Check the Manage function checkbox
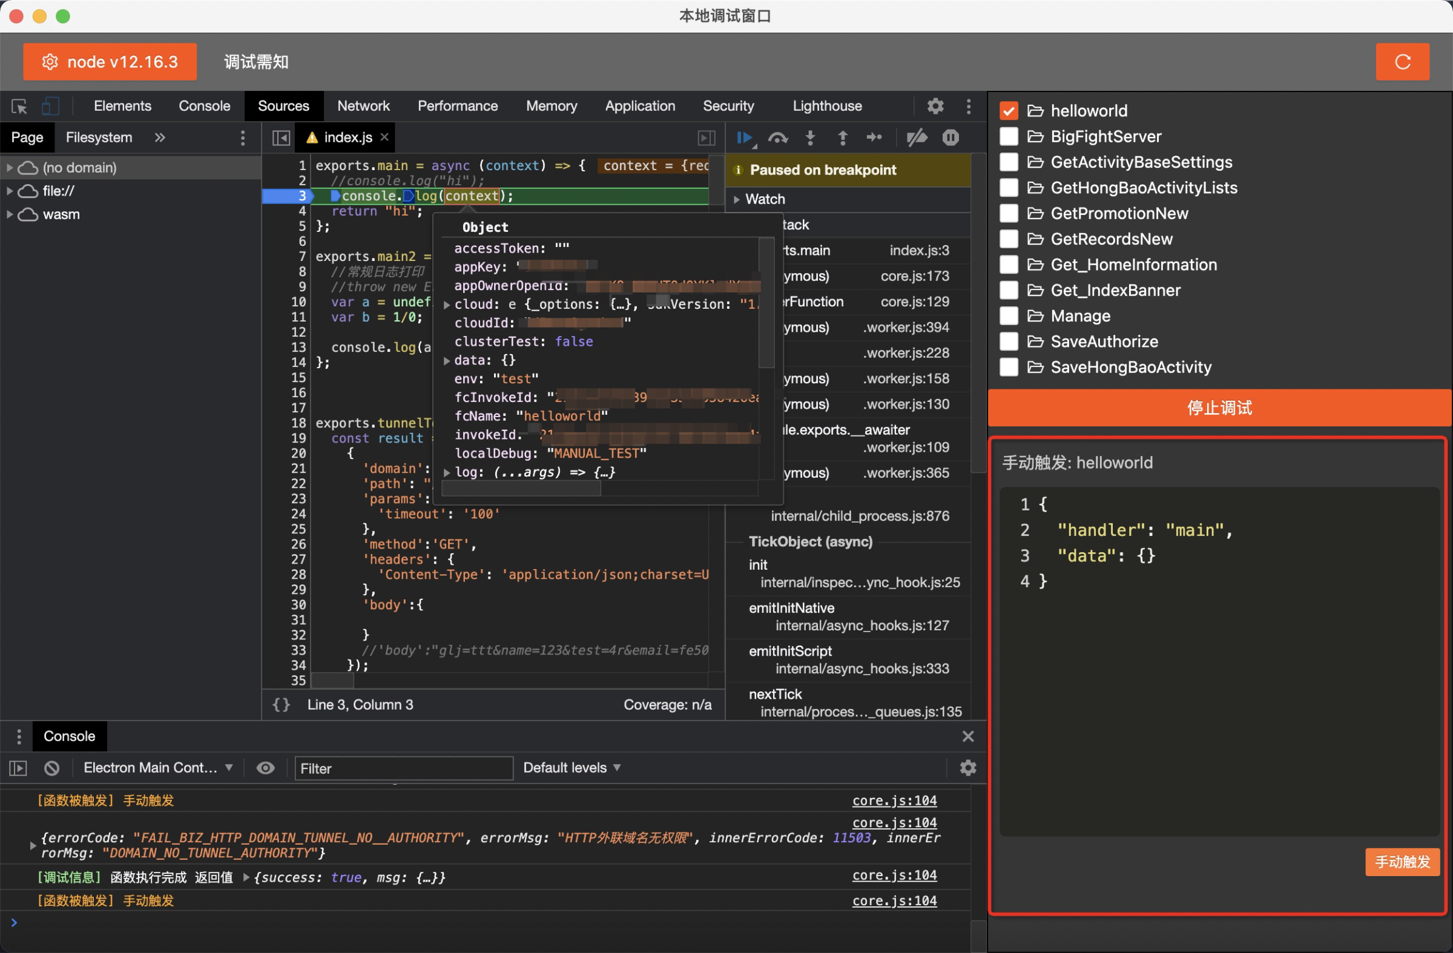This screenshot has width=1453, height=953. [1009, 315]
